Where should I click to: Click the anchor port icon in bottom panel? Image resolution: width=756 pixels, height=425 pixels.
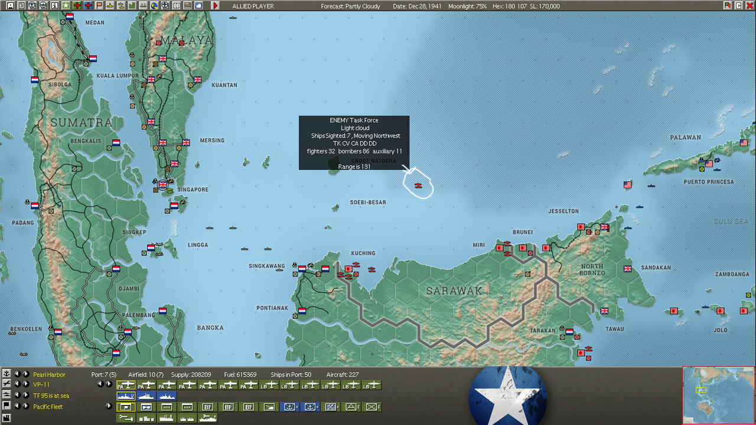(7, 373)
